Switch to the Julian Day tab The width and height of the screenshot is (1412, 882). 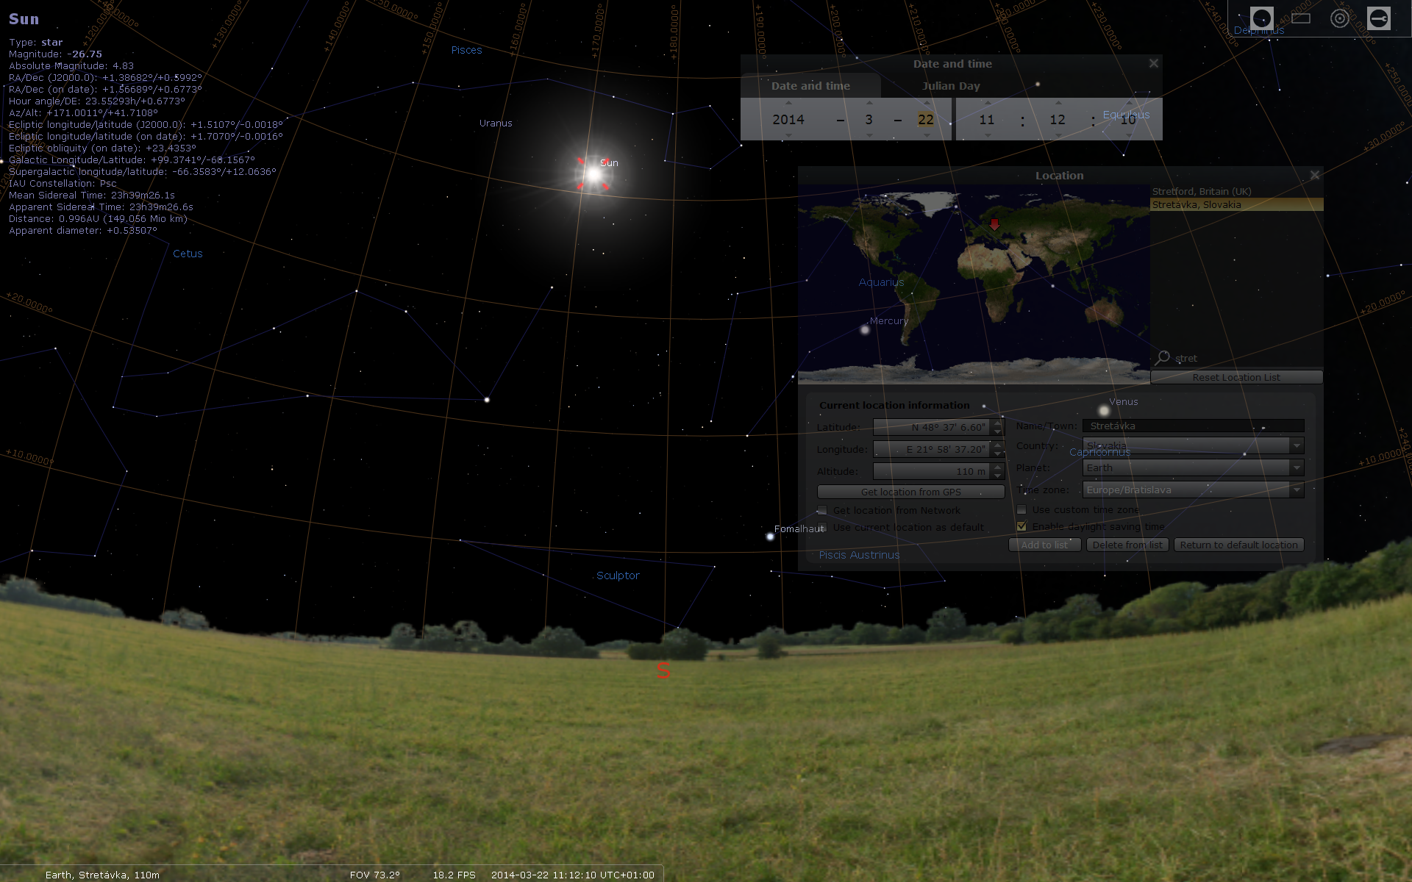[x=951, y=86]
